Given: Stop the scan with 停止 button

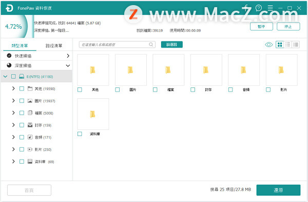Looking at the screenshot, I should click(288, 27).
